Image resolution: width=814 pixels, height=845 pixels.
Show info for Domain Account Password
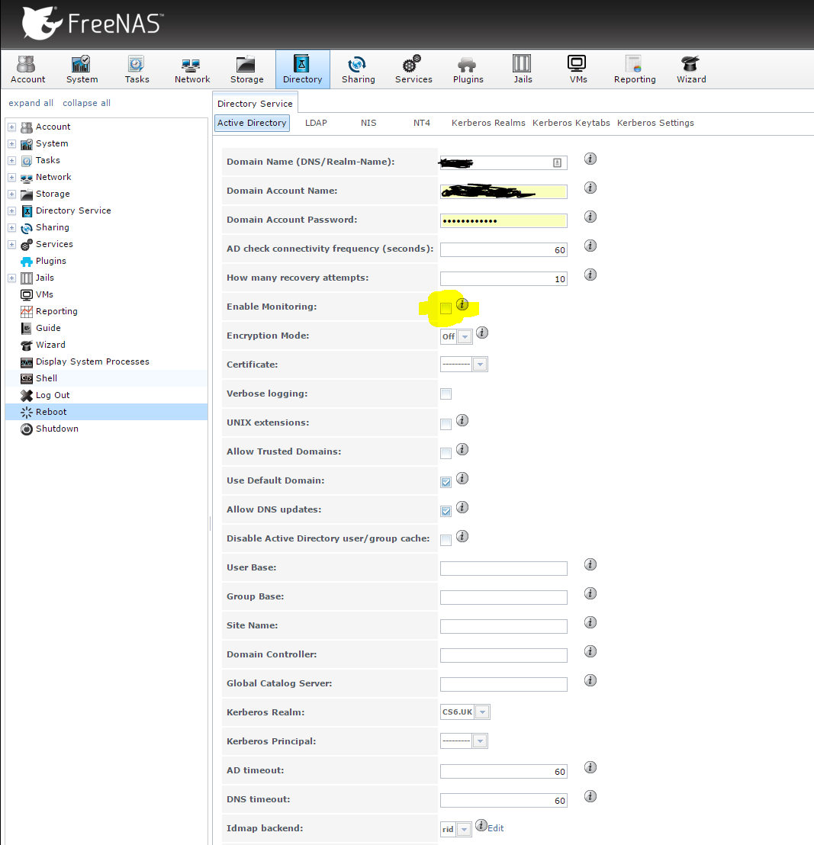[590, 217]
